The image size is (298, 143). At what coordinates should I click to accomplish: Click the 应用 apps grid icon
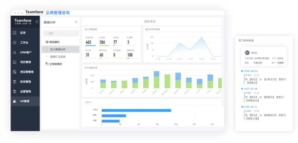pyautogui.click(x=15, y=33)
